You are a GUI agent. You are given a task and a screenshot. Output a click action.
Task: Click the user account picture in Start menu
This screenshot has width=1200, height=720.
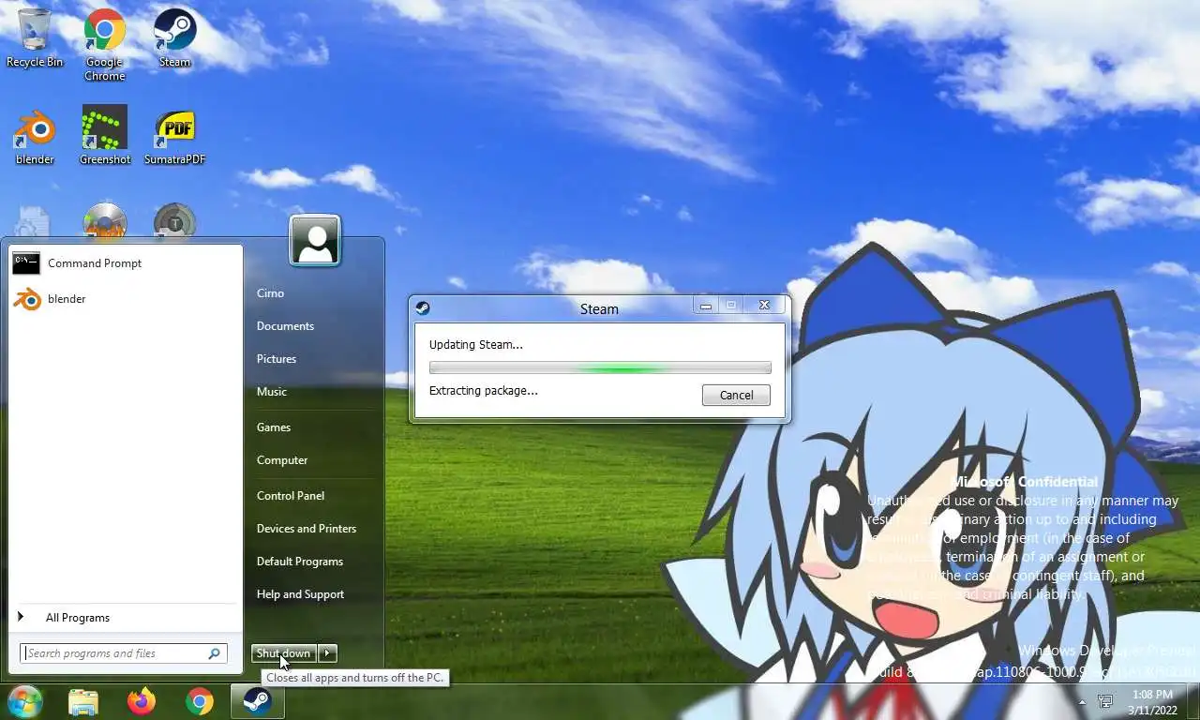pyautogui.click(x=315, y=241)
